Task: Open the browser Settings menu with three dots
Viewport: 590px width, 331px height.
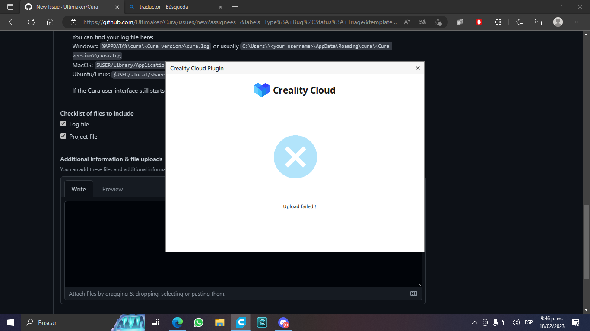Action: [577, 22]
